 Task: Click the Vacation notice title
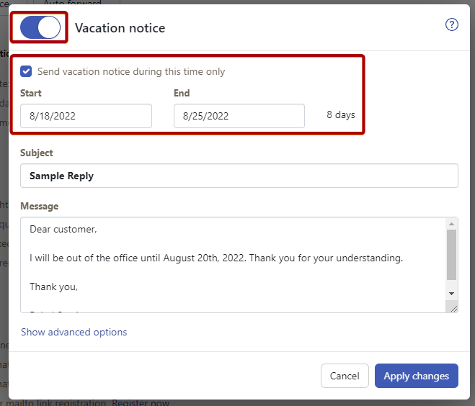[120, 28]
